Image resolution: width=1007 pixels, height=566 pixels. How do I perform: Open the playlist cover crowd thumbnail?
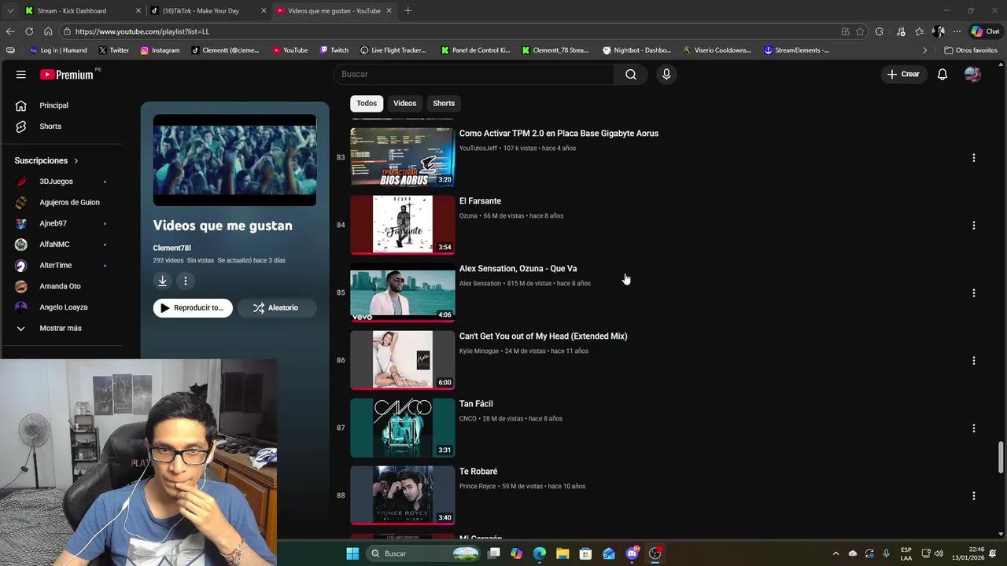point(234,160)
